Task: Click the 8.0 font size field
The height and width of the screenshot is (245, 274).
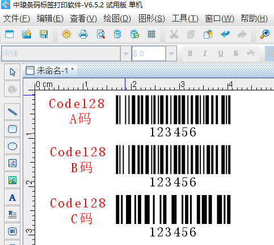Action: pyautogui.click(x=149, y=53)
